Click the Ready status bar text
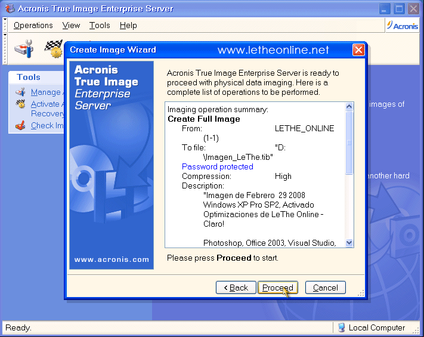The height and width of the screenshot is (337, 424). tap(18, 328)
